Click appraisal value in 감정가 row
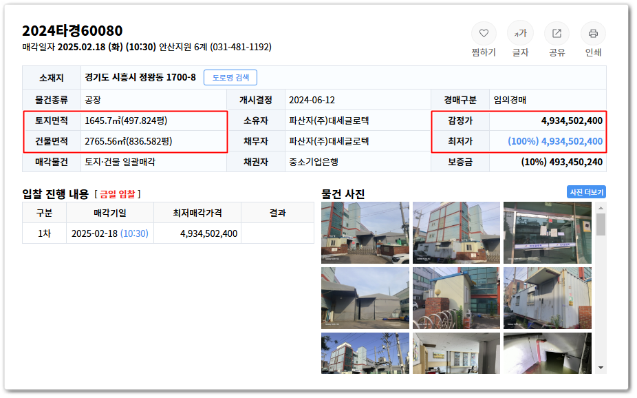637x398 pixels. click(x=572, y=121)
